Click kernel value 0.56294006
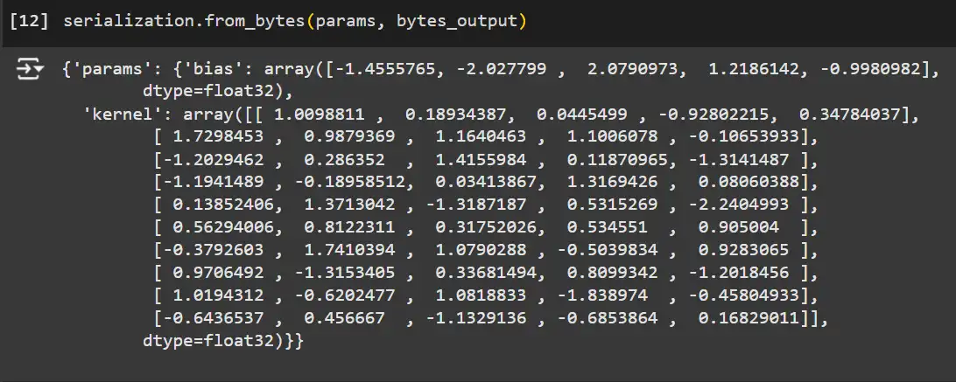The width and height of the screenshot is (956, 382). point(223,227)
